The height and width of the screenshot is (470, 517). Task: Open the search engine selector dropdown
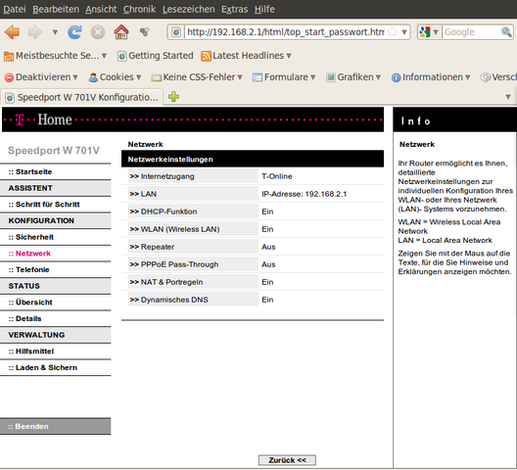pyautogui.click(x=429, y=32)
